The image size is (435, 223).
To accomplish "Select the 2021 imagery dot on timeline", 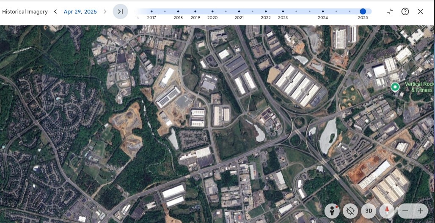I will coord(239,11).
